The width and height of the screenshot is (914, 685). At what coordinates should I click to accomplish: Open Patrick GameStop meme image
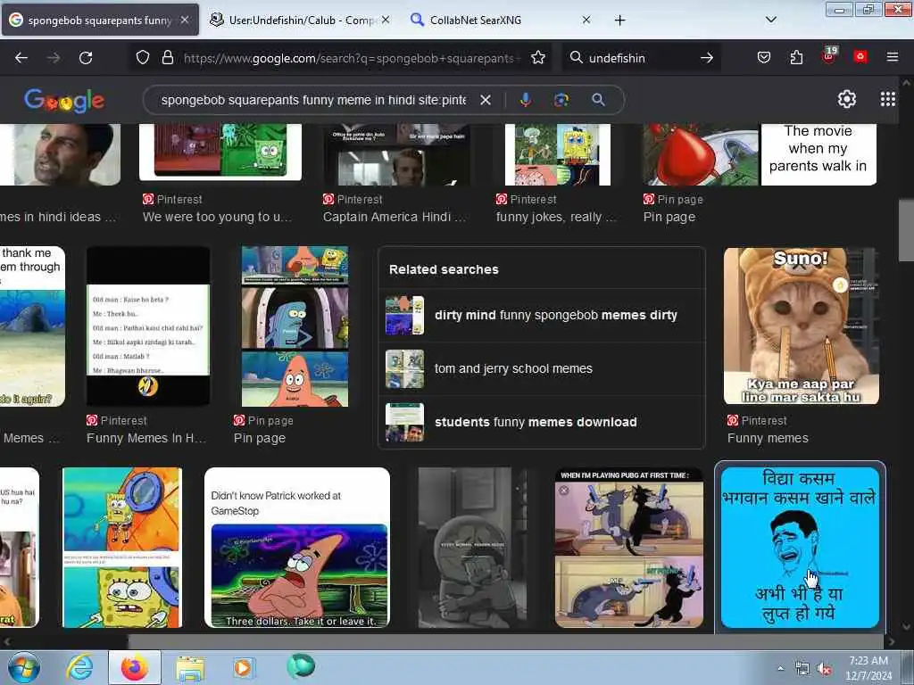(x=297, y=548)
